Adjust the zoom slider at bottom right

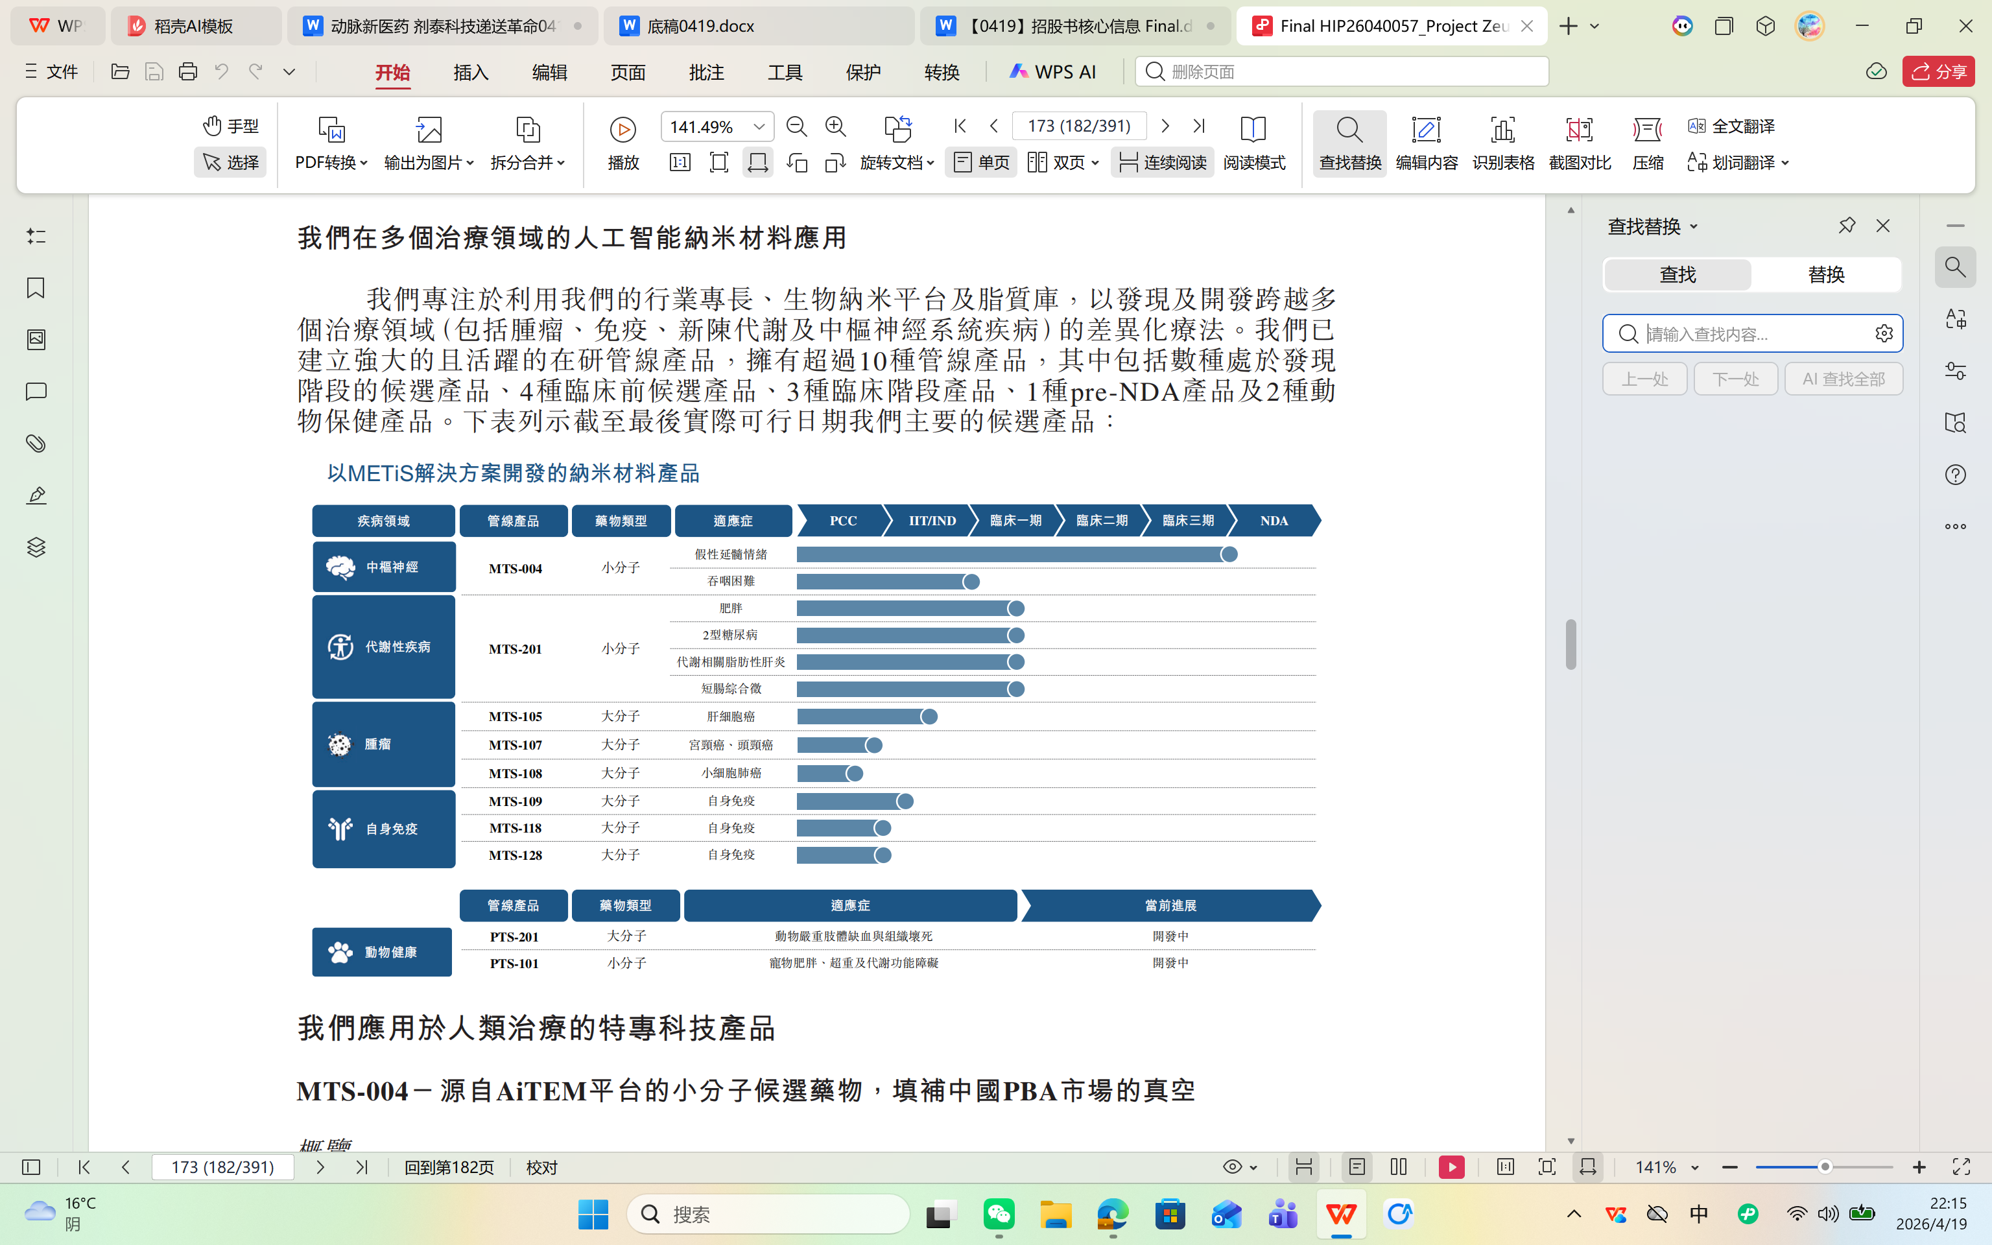1827,1167
